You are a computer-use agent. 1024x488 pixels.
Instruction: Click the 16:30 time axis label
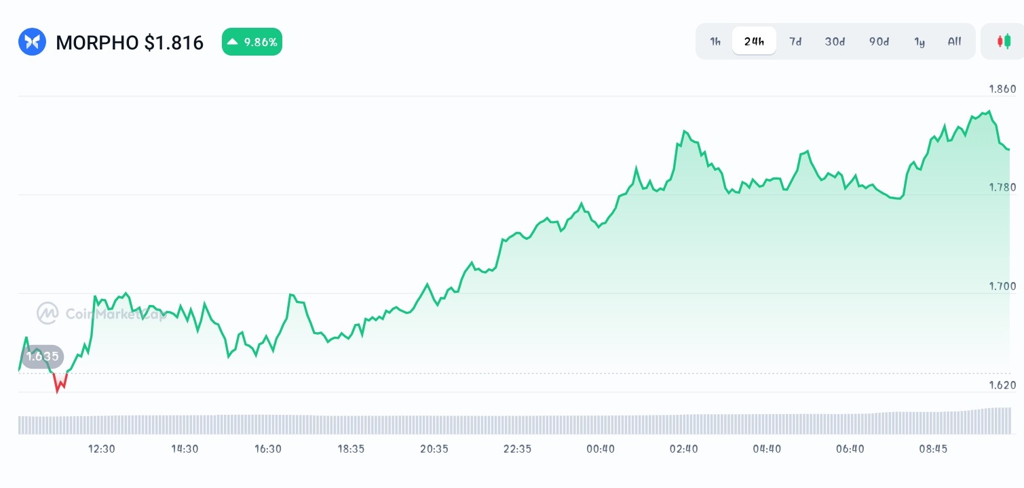(x=267, y=449)
